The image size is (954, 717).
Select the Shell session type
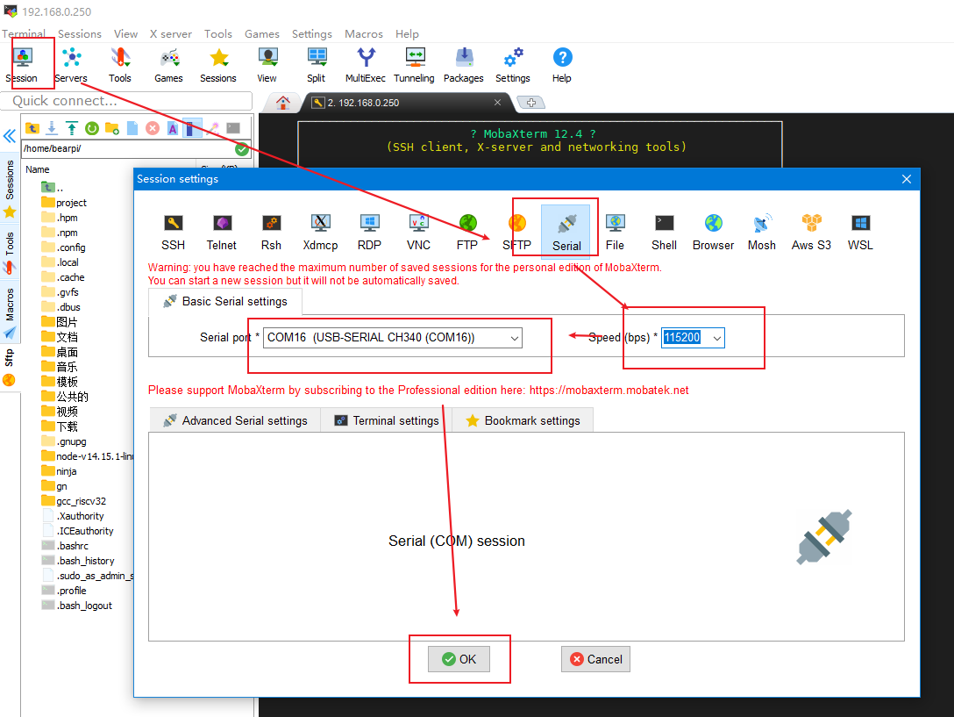(x=665, y=232)
